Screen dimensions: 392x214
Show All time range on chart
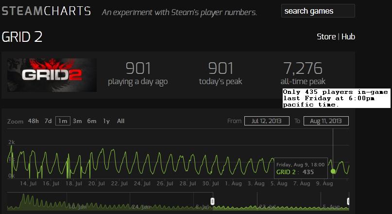coord(120,121)
